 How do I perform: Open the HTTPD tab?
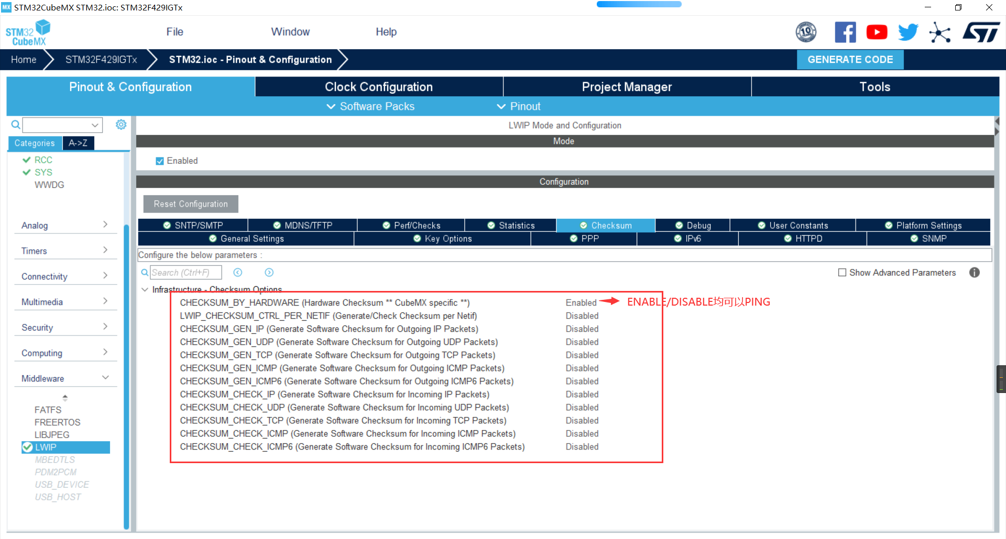[x=803, y=239]
